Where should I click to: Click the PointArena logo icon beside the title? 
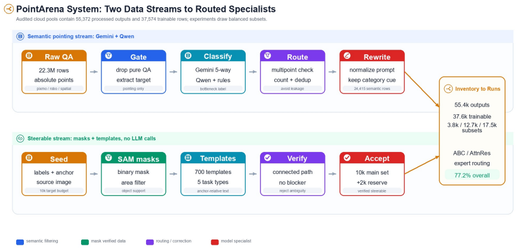pyautogui.click(x=8, y=9)
